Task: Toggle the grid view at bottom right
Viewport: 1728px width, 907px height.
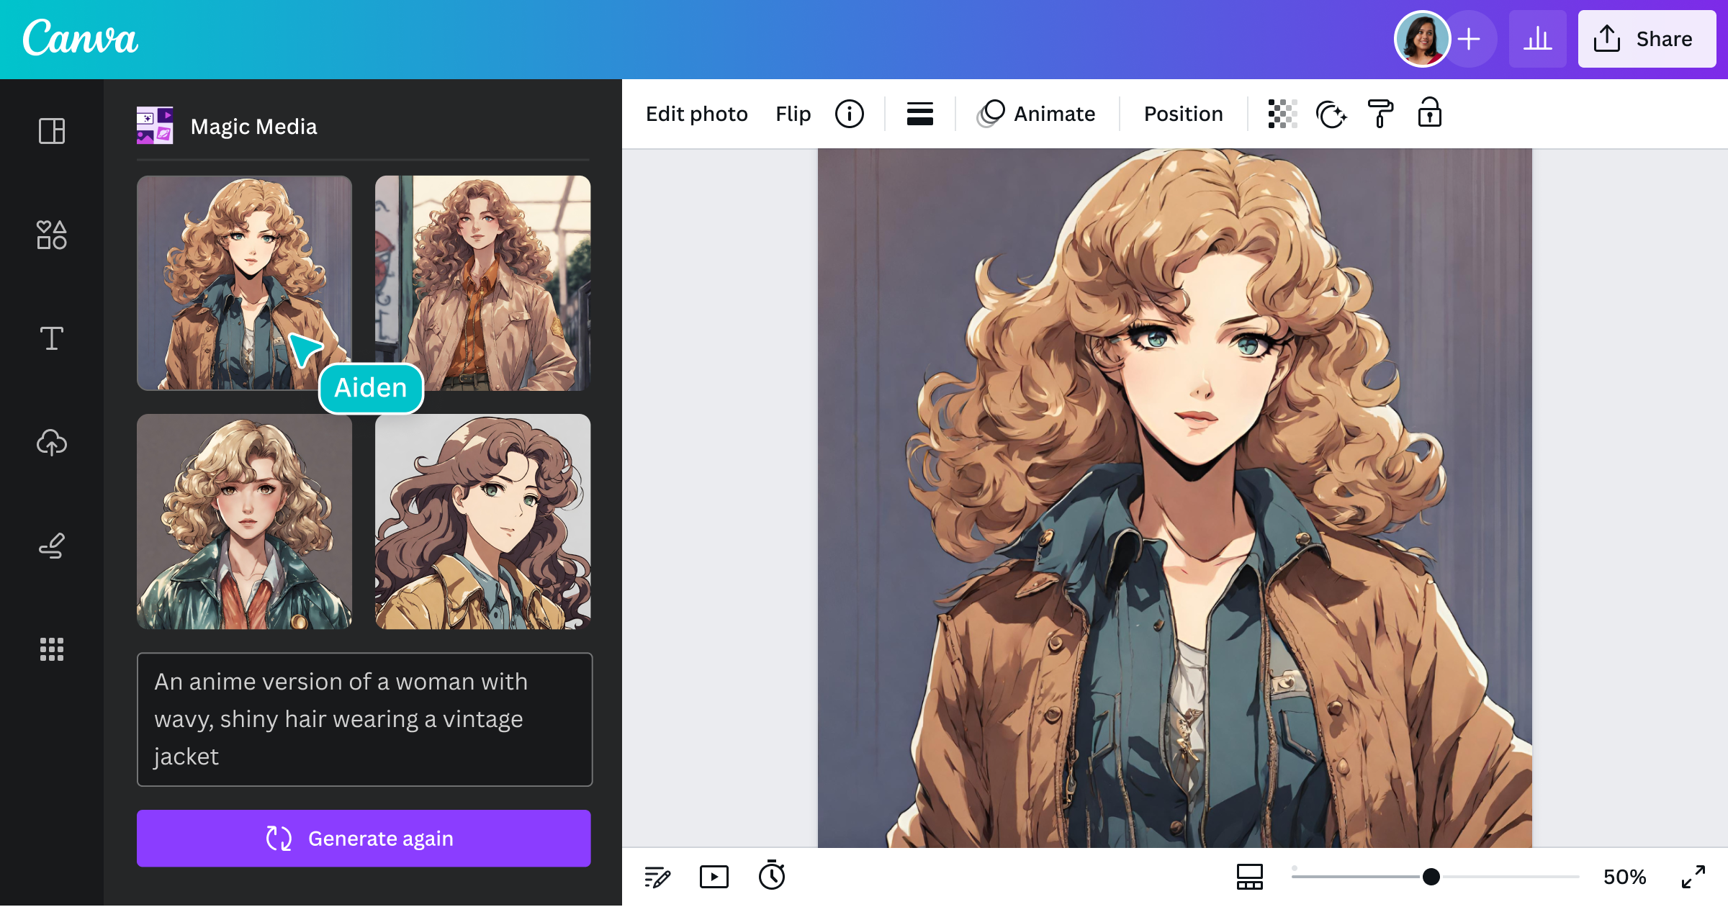Action: (1249, 877)
